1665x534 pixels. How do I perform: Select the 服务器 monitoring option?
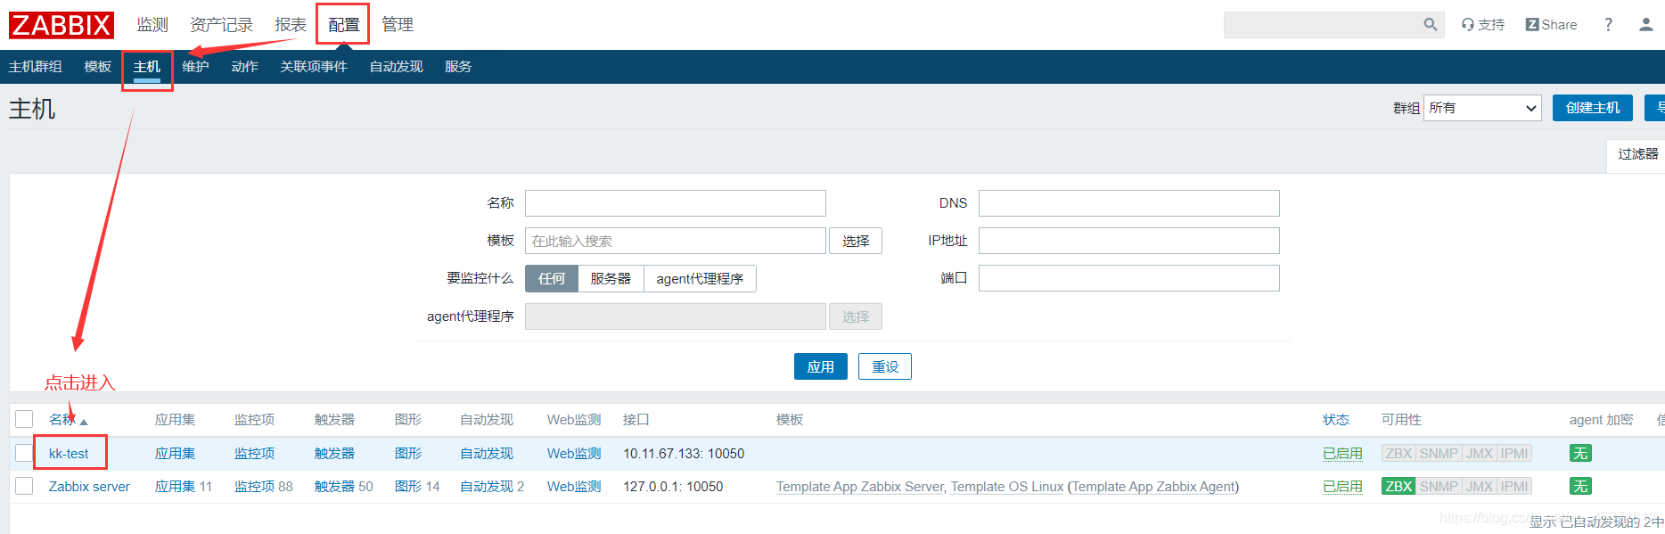click(611, 279)
